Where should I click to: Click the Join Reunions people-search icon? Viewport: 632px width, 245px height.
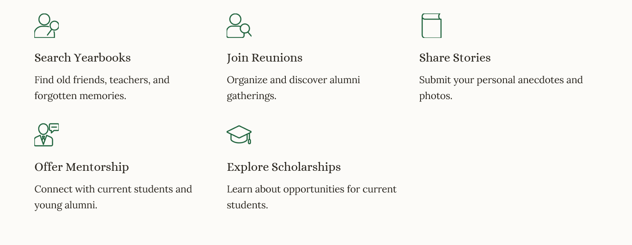pyautogui.click(x=239, y=26)
